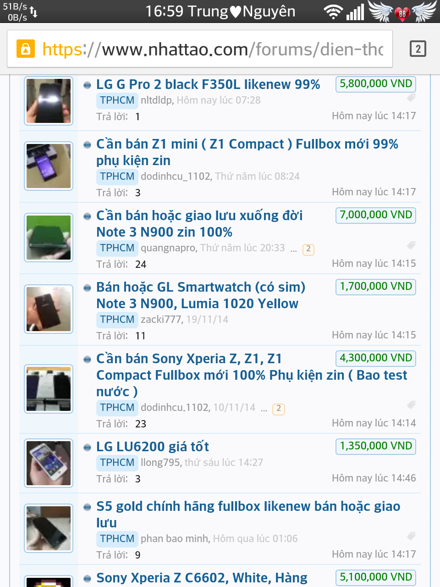Open the browser tabs counter showing 2
440x587 pixels.
pos(418,49)
